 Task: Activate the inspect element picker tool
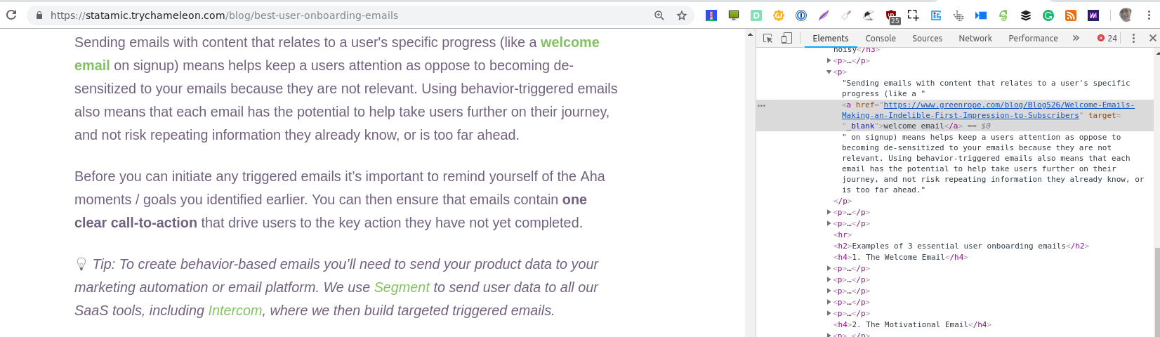pos(768,38)
